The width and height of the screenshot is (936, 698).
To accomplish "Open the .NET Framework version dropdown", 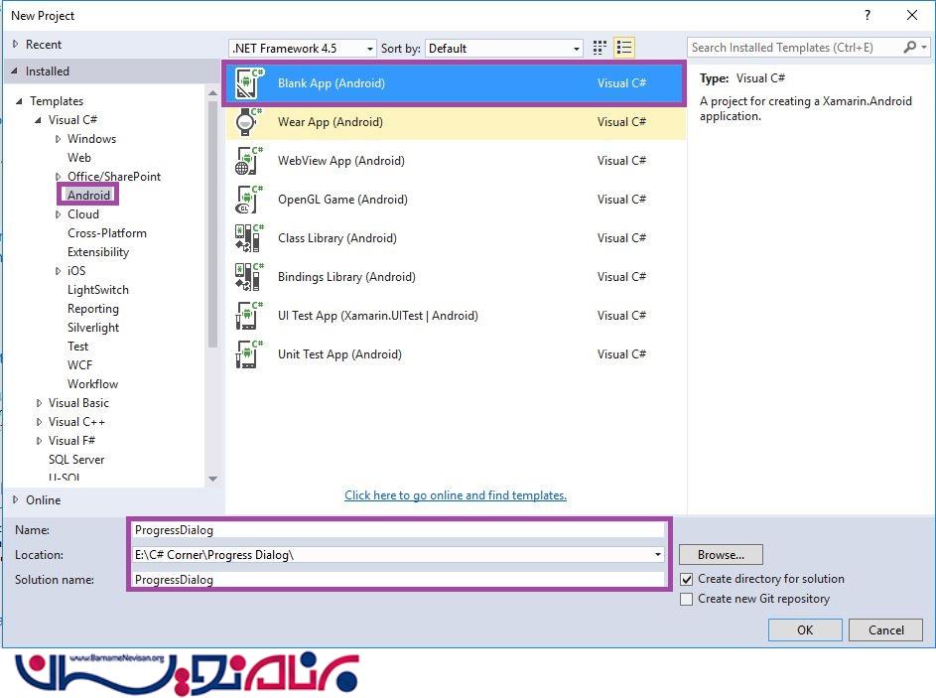I will tap(303, 49).
